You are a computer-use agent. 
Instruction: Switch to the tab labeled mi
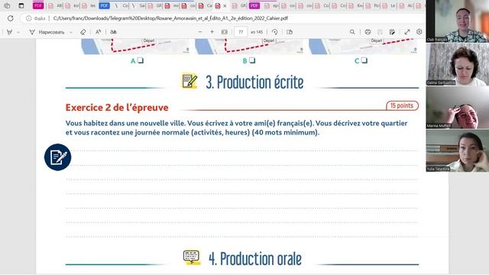tap(172, 5)
